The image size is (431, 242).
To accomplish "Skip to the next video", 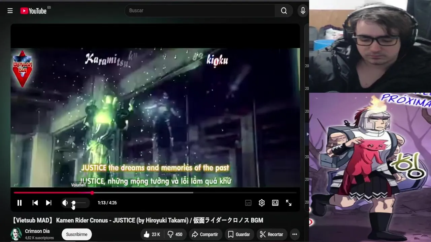I will coord(49,203).
